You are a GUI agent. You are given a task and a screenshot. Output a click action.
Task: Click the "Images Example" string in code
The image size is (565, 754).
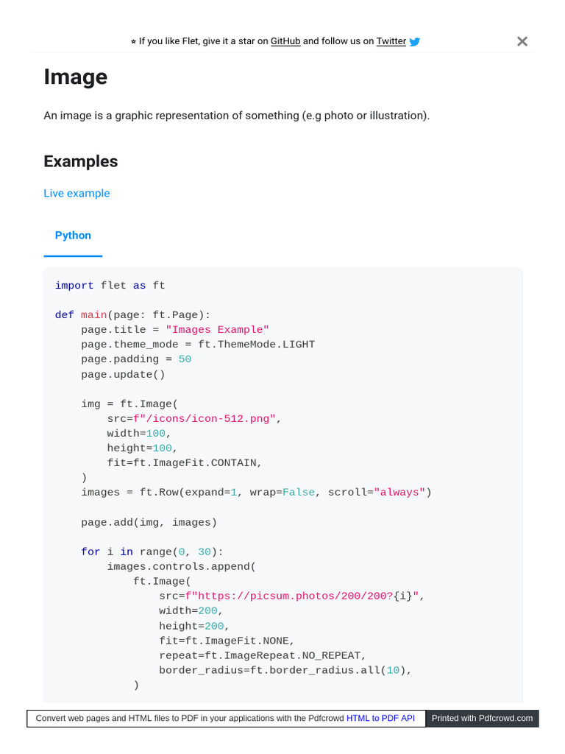click(x=218, y=330)
